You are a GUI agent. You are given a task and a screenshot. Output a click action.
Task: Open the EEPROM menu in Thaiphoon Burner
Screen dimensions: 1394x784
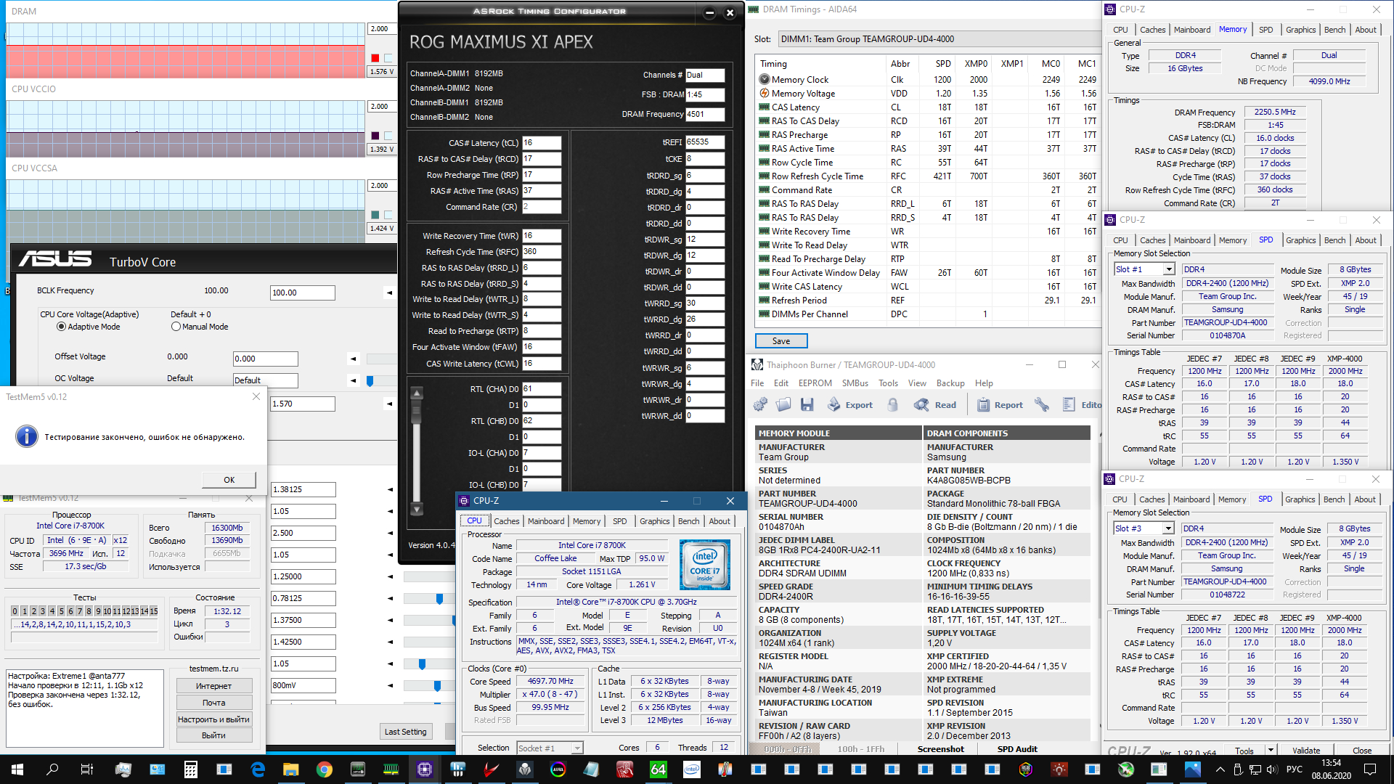point(815,383)
